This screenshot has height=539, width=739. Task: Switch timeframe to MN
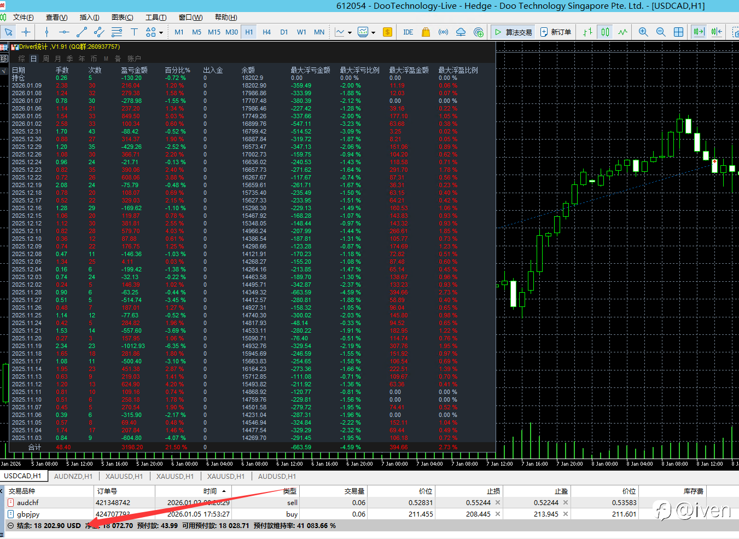[319, 32]
